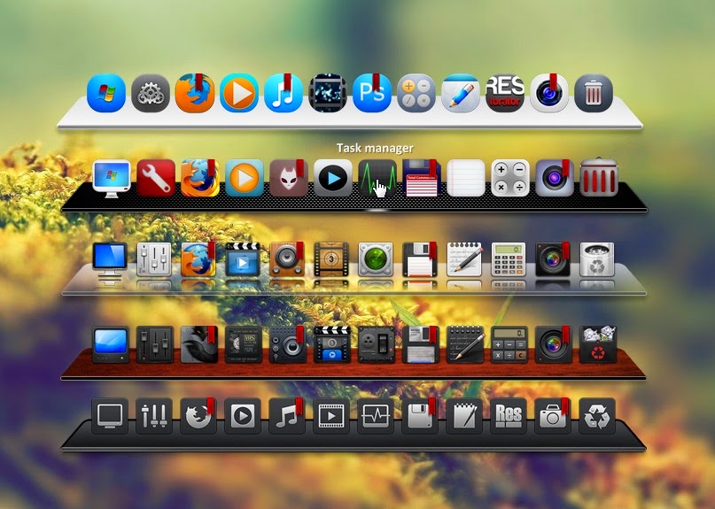Open the wooden speaker icon on glass dock

(287, 259)
